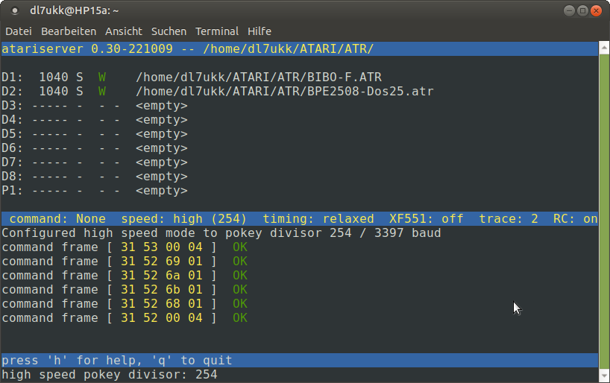Click the 'press h for help' line
This screenshot has width=610, height=383.
tap(117, 361)
